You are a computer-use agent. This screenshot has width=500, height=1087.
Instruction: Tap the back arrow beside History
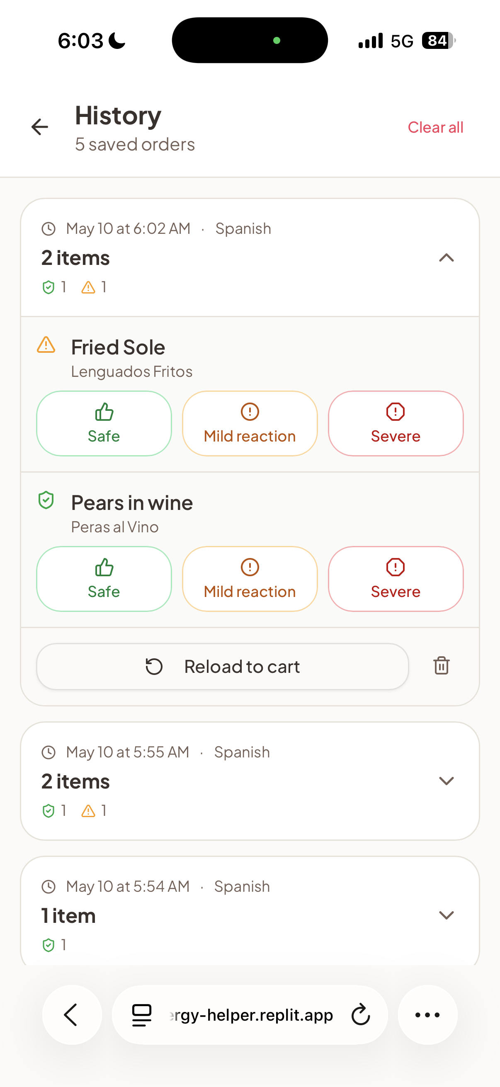(x=40, y=127)
